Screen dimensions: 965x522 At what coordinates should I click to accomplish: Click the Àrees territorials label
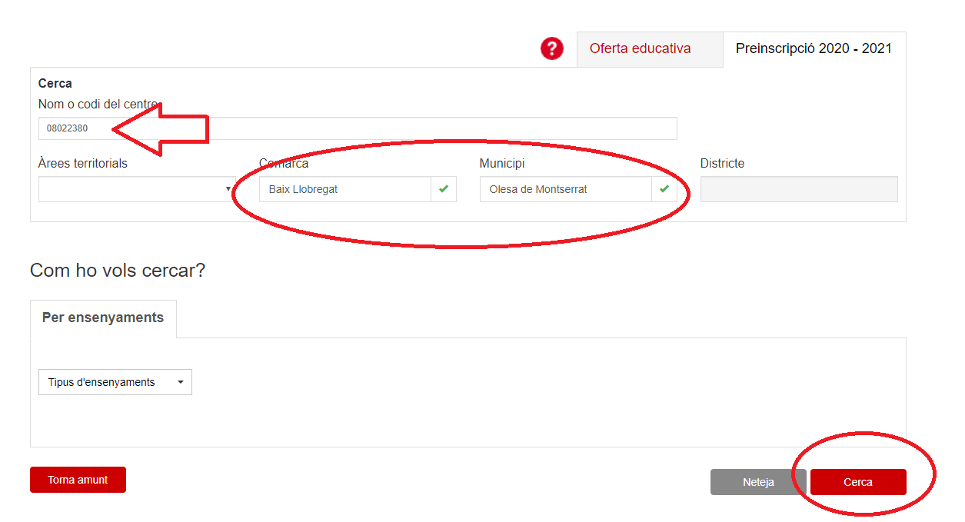point(83,164)
